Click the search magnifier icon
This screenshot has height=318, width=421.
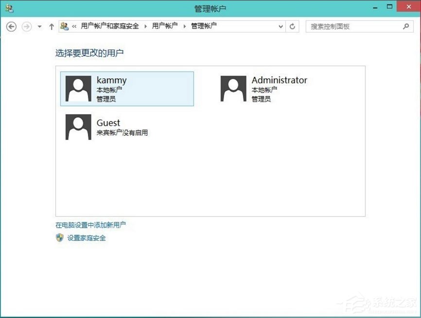(405, 26)
